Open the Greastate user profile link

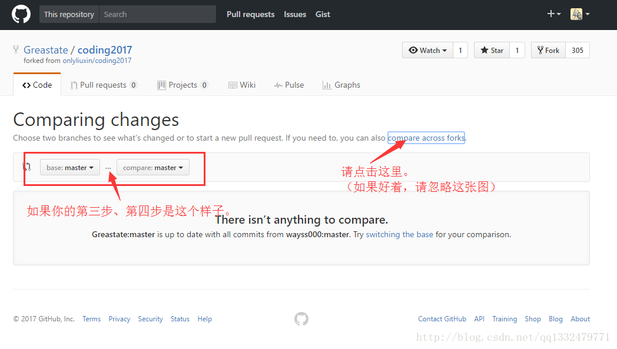coord(46,50)
